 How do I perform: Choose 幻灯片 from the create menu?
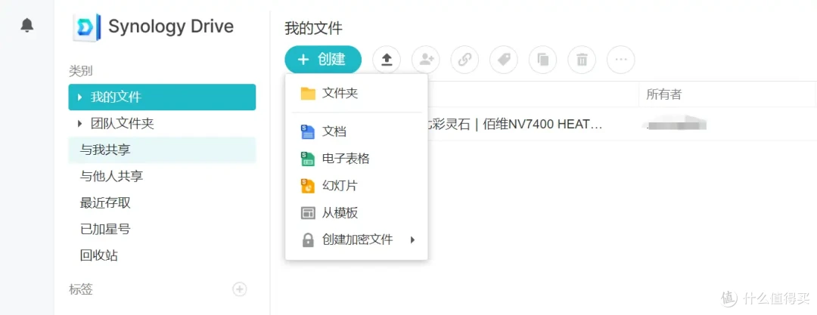point(356,186)
